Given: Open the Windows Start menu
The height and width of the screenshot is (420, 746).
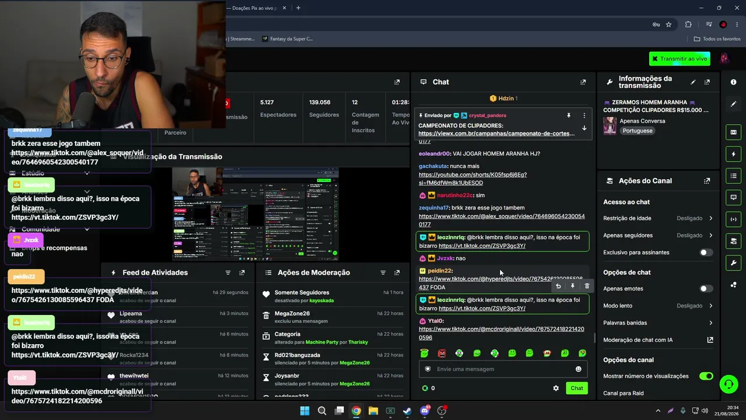Looking at the screenshot, I should (305, 411).
